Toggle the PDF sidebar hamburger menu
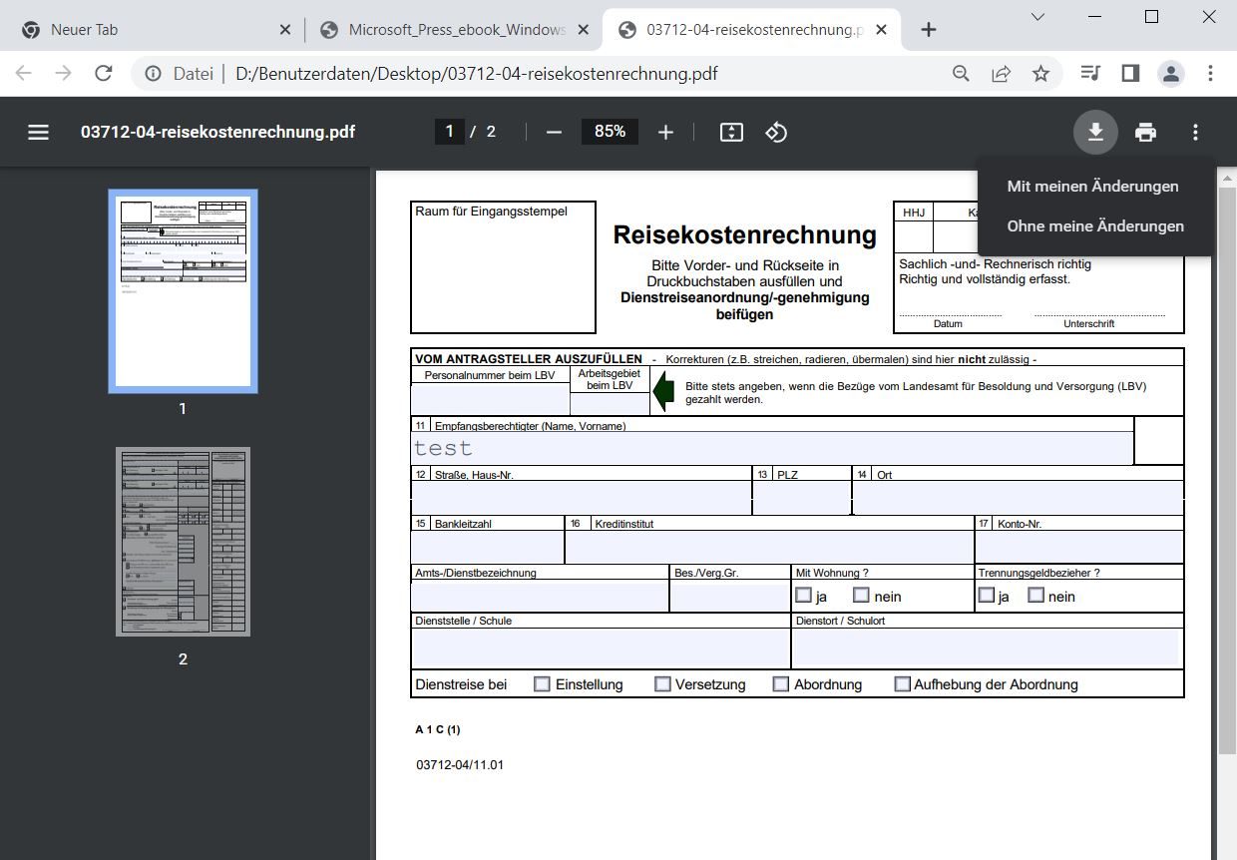Viewport: 1237px width, 860px height. tap(38, 132)
